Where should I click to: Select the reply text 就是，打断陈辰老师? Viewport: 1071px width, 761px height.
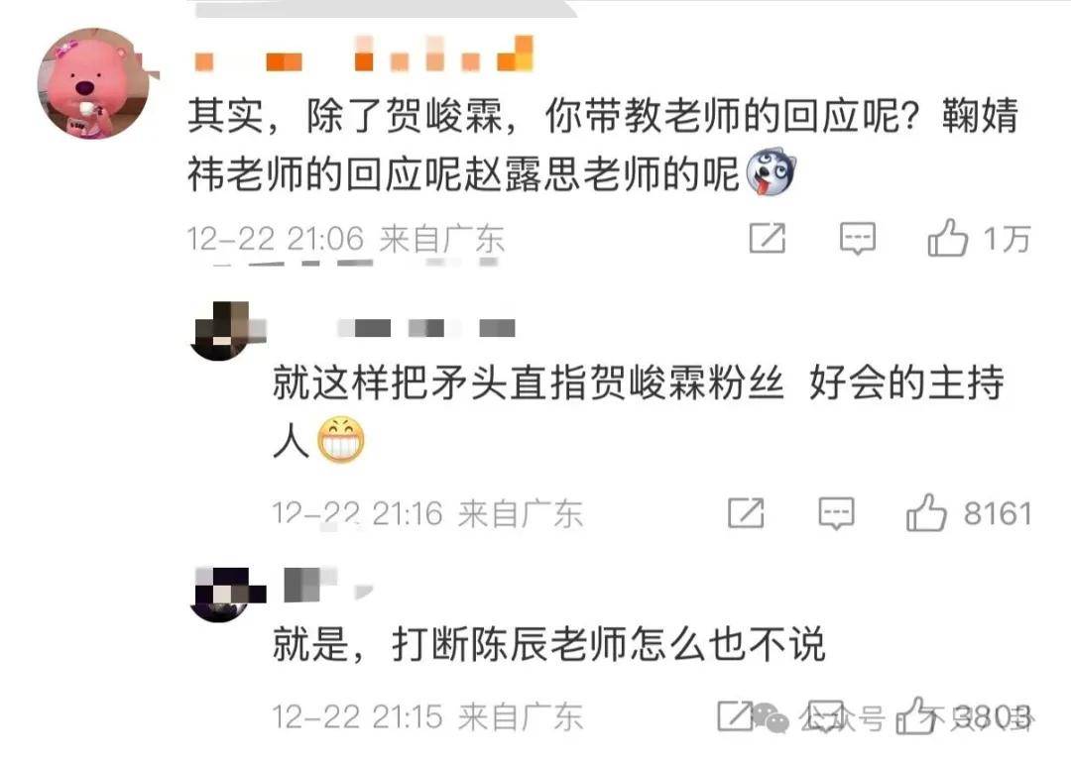pyautogui.click(x=549, y=643)
